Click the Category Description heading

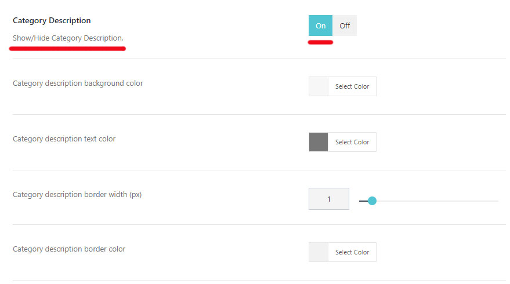tap(52, 20)
